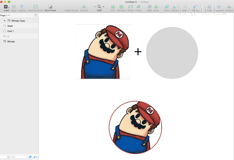Click the Ungroup toolbar icon
The image size is (234, 160).
click(x=22, y=7)
